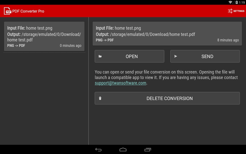The height and width of the screenshot is (154, 246).
Task: Check the battery status icon
Action: 237,2
